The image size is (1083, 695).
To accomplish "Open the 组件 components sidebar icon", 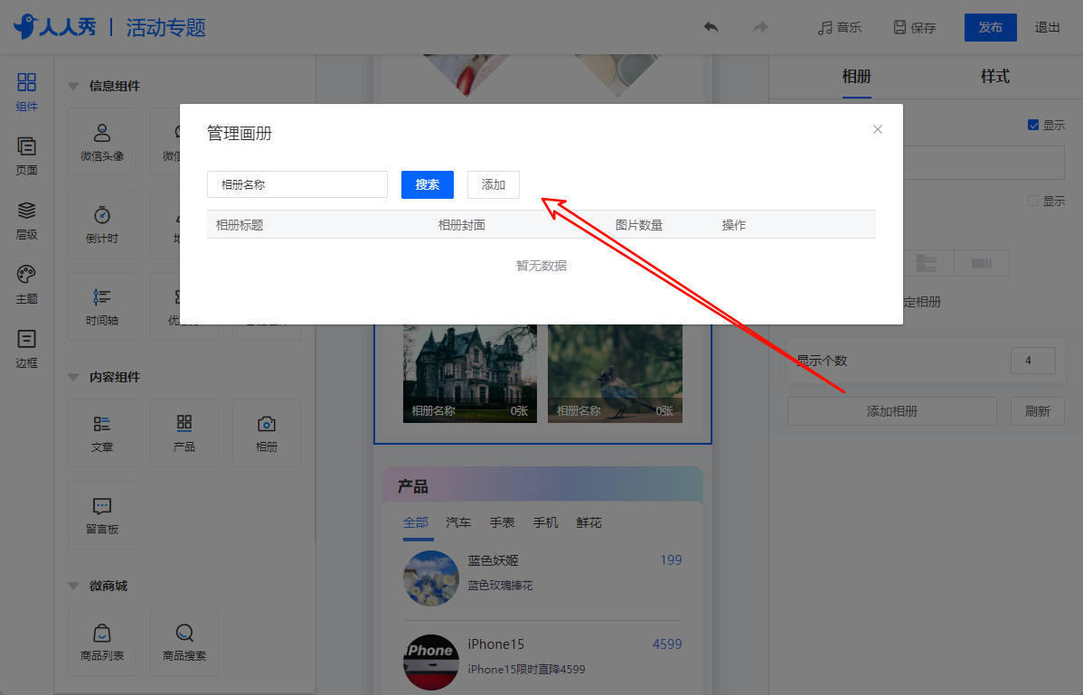I will tap(26, 92).
